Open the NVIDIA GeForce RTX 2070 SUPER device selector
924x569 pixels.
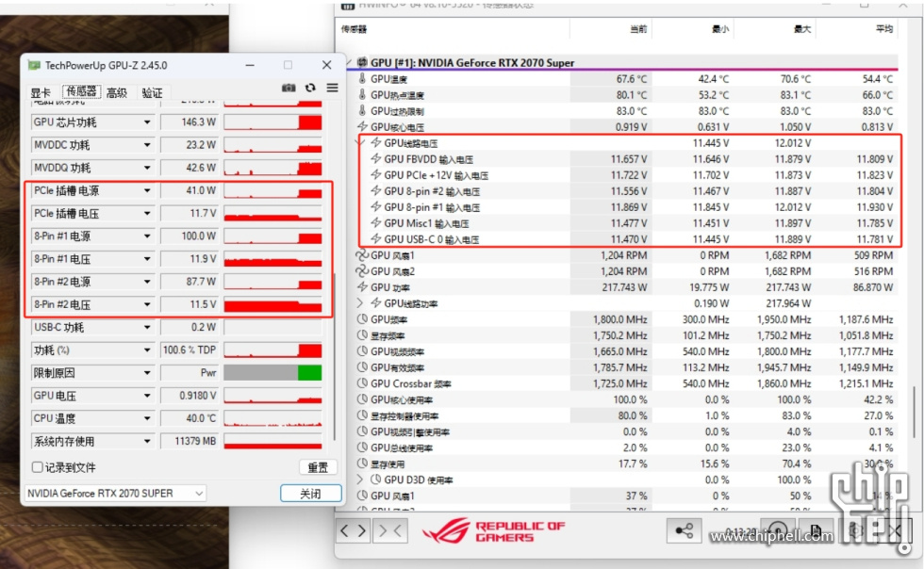coord(115,493)
